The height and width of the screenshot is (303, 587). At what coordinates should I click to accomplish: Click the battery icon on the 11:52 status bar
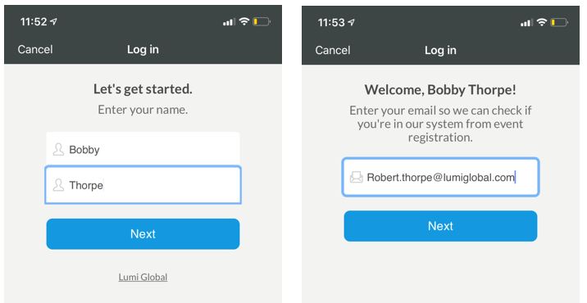[x=262, y=21]
